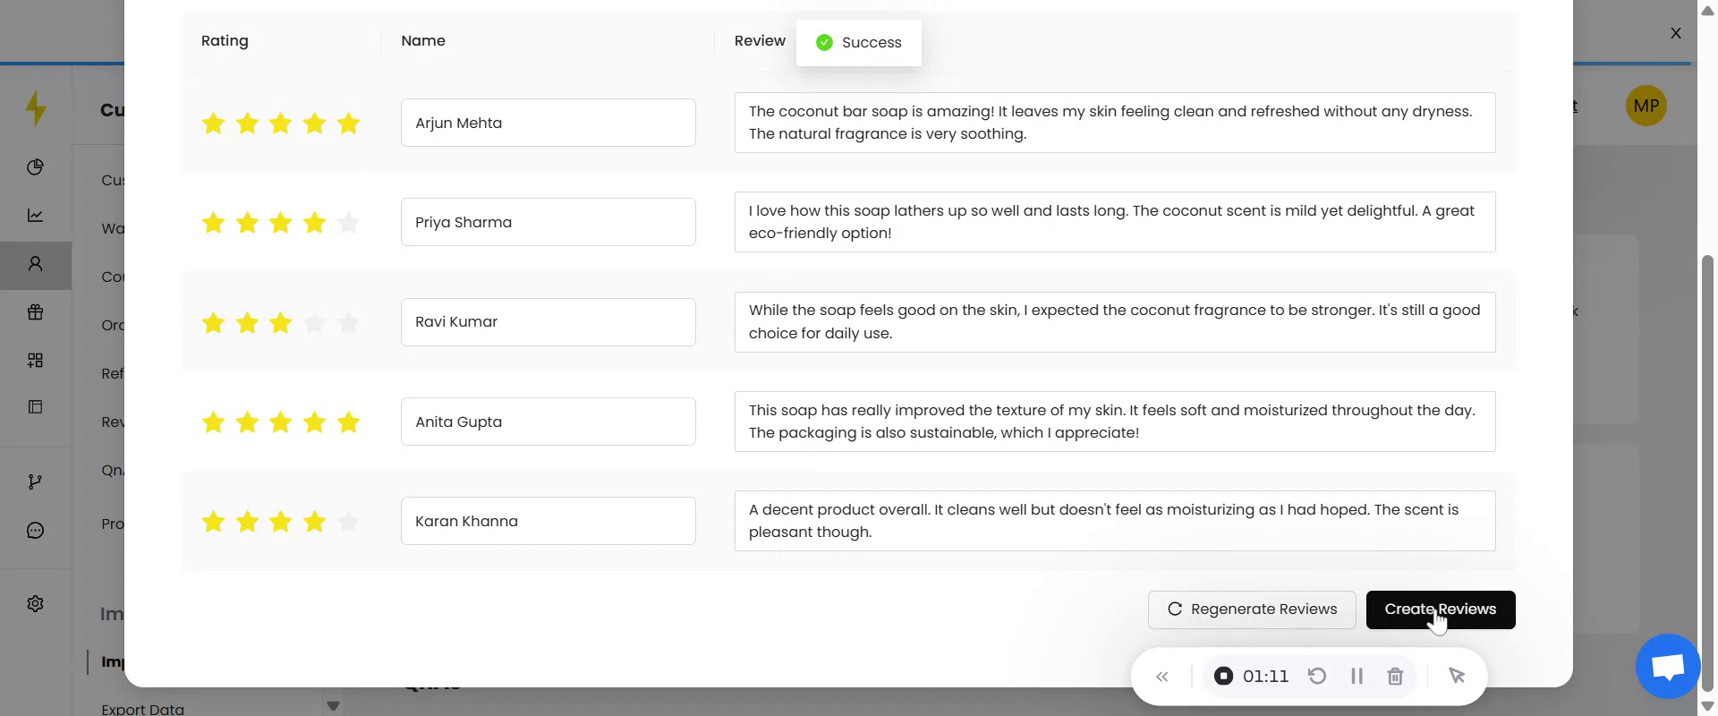Screen dimensions: 1718x716
Task: Click the Create Reviews button
Action: tap(1440, 609)
